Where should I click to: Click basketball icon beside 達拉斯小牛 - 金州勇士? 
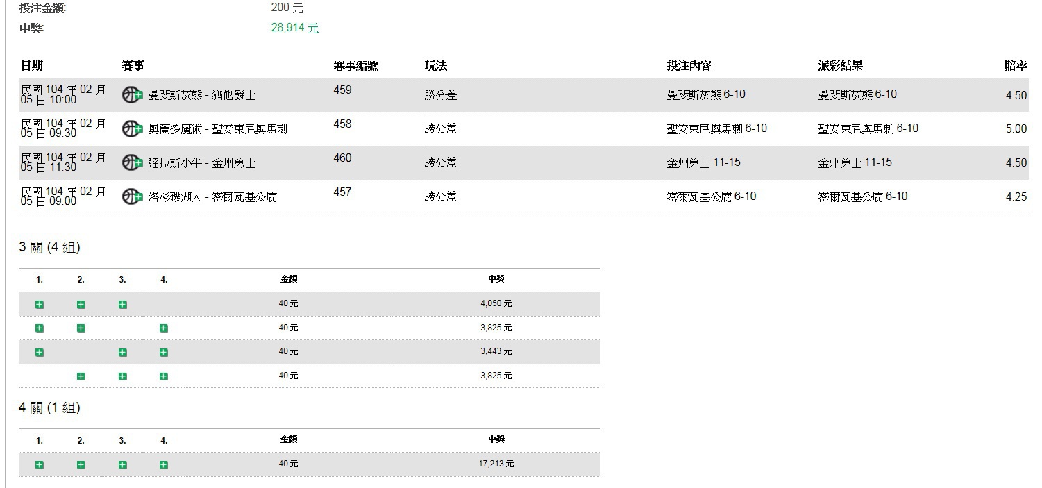pyautogui.click(x=132, y=162)
